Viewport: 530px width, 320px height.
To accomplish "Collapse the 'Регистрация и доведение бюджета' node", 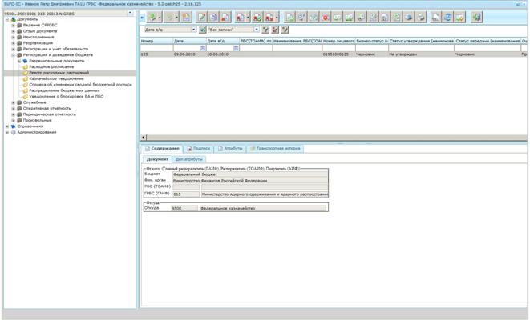I will click(13, 55).
